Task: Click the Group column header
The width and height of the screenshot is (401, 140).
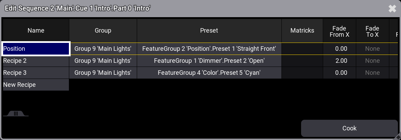Action: pyautogui.click(x=103, y=31)
